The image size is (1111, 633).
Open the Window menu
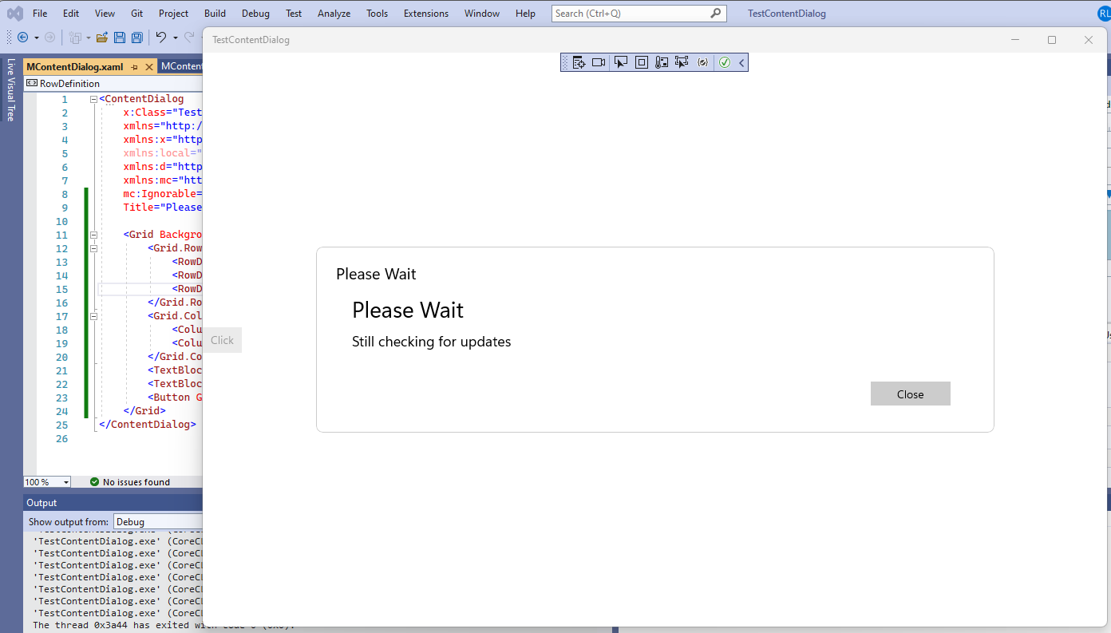pyautogui.click(x=482, y=14)
